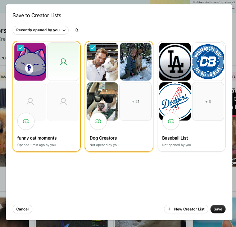This screenshot has width=236, height=227.
Task: Uncheck the funny cat moments checkbox
Action: click(x=21, y=48)
